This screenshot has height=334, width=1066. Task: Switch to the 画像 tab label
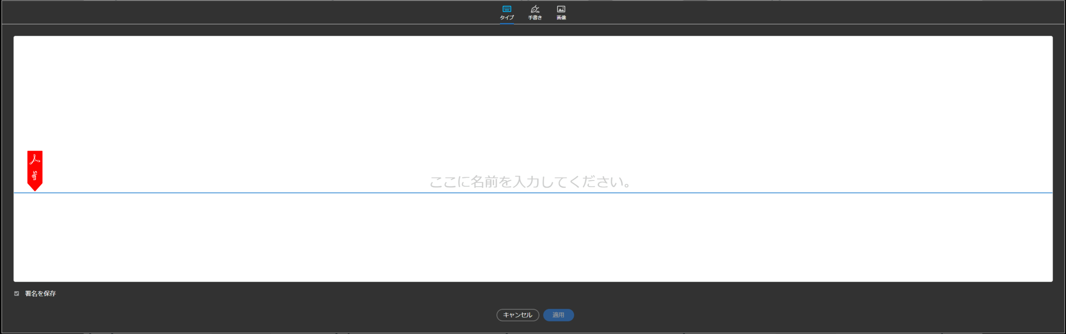click(x=561, y=17)
